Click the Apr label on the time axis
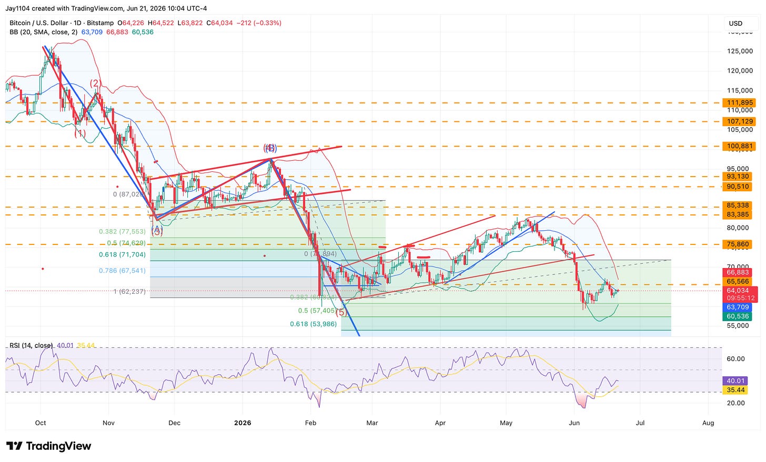Image resolution: width=766 pixels, height=462 pixels. click(440, 423)
